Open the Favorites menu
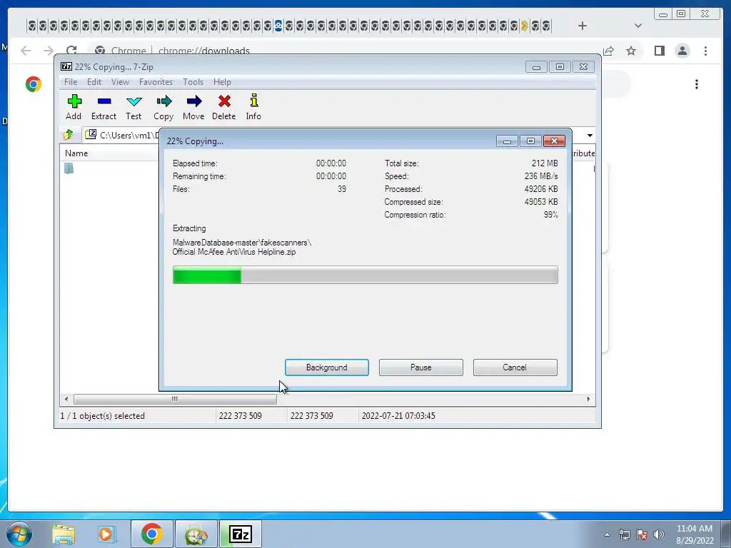The width and height of the screenshot is (731, 548). coord(156,82)
